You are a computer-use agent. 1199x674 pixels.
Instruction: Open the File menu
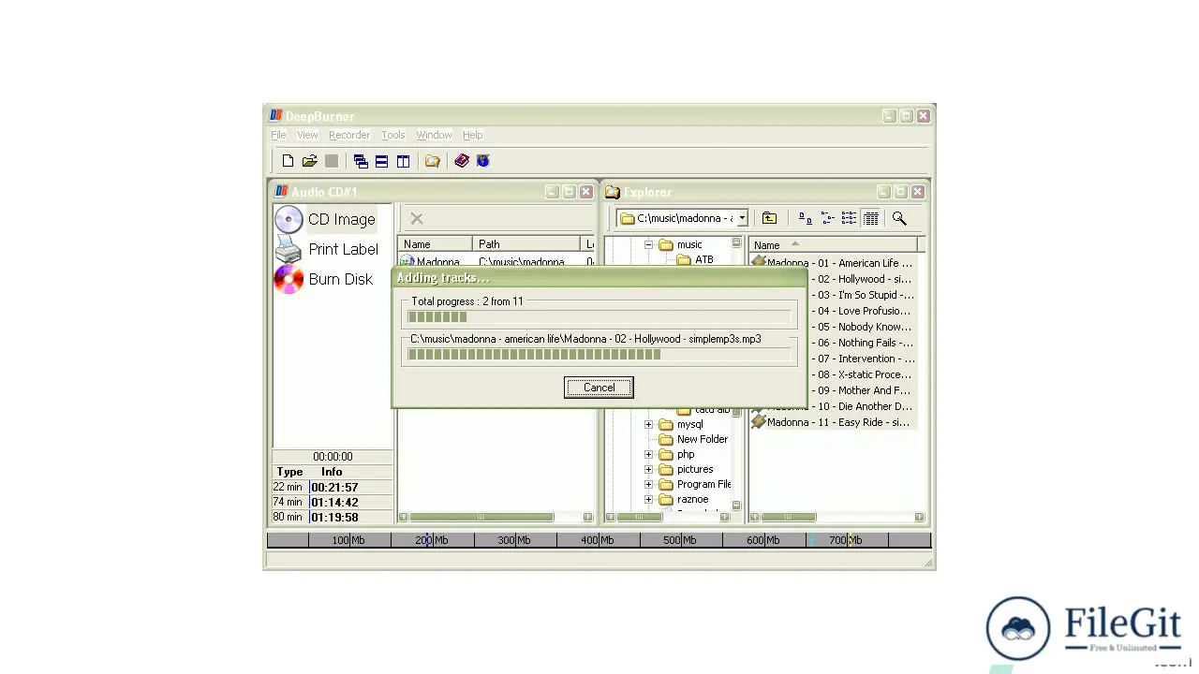click(x=278, y=135)
